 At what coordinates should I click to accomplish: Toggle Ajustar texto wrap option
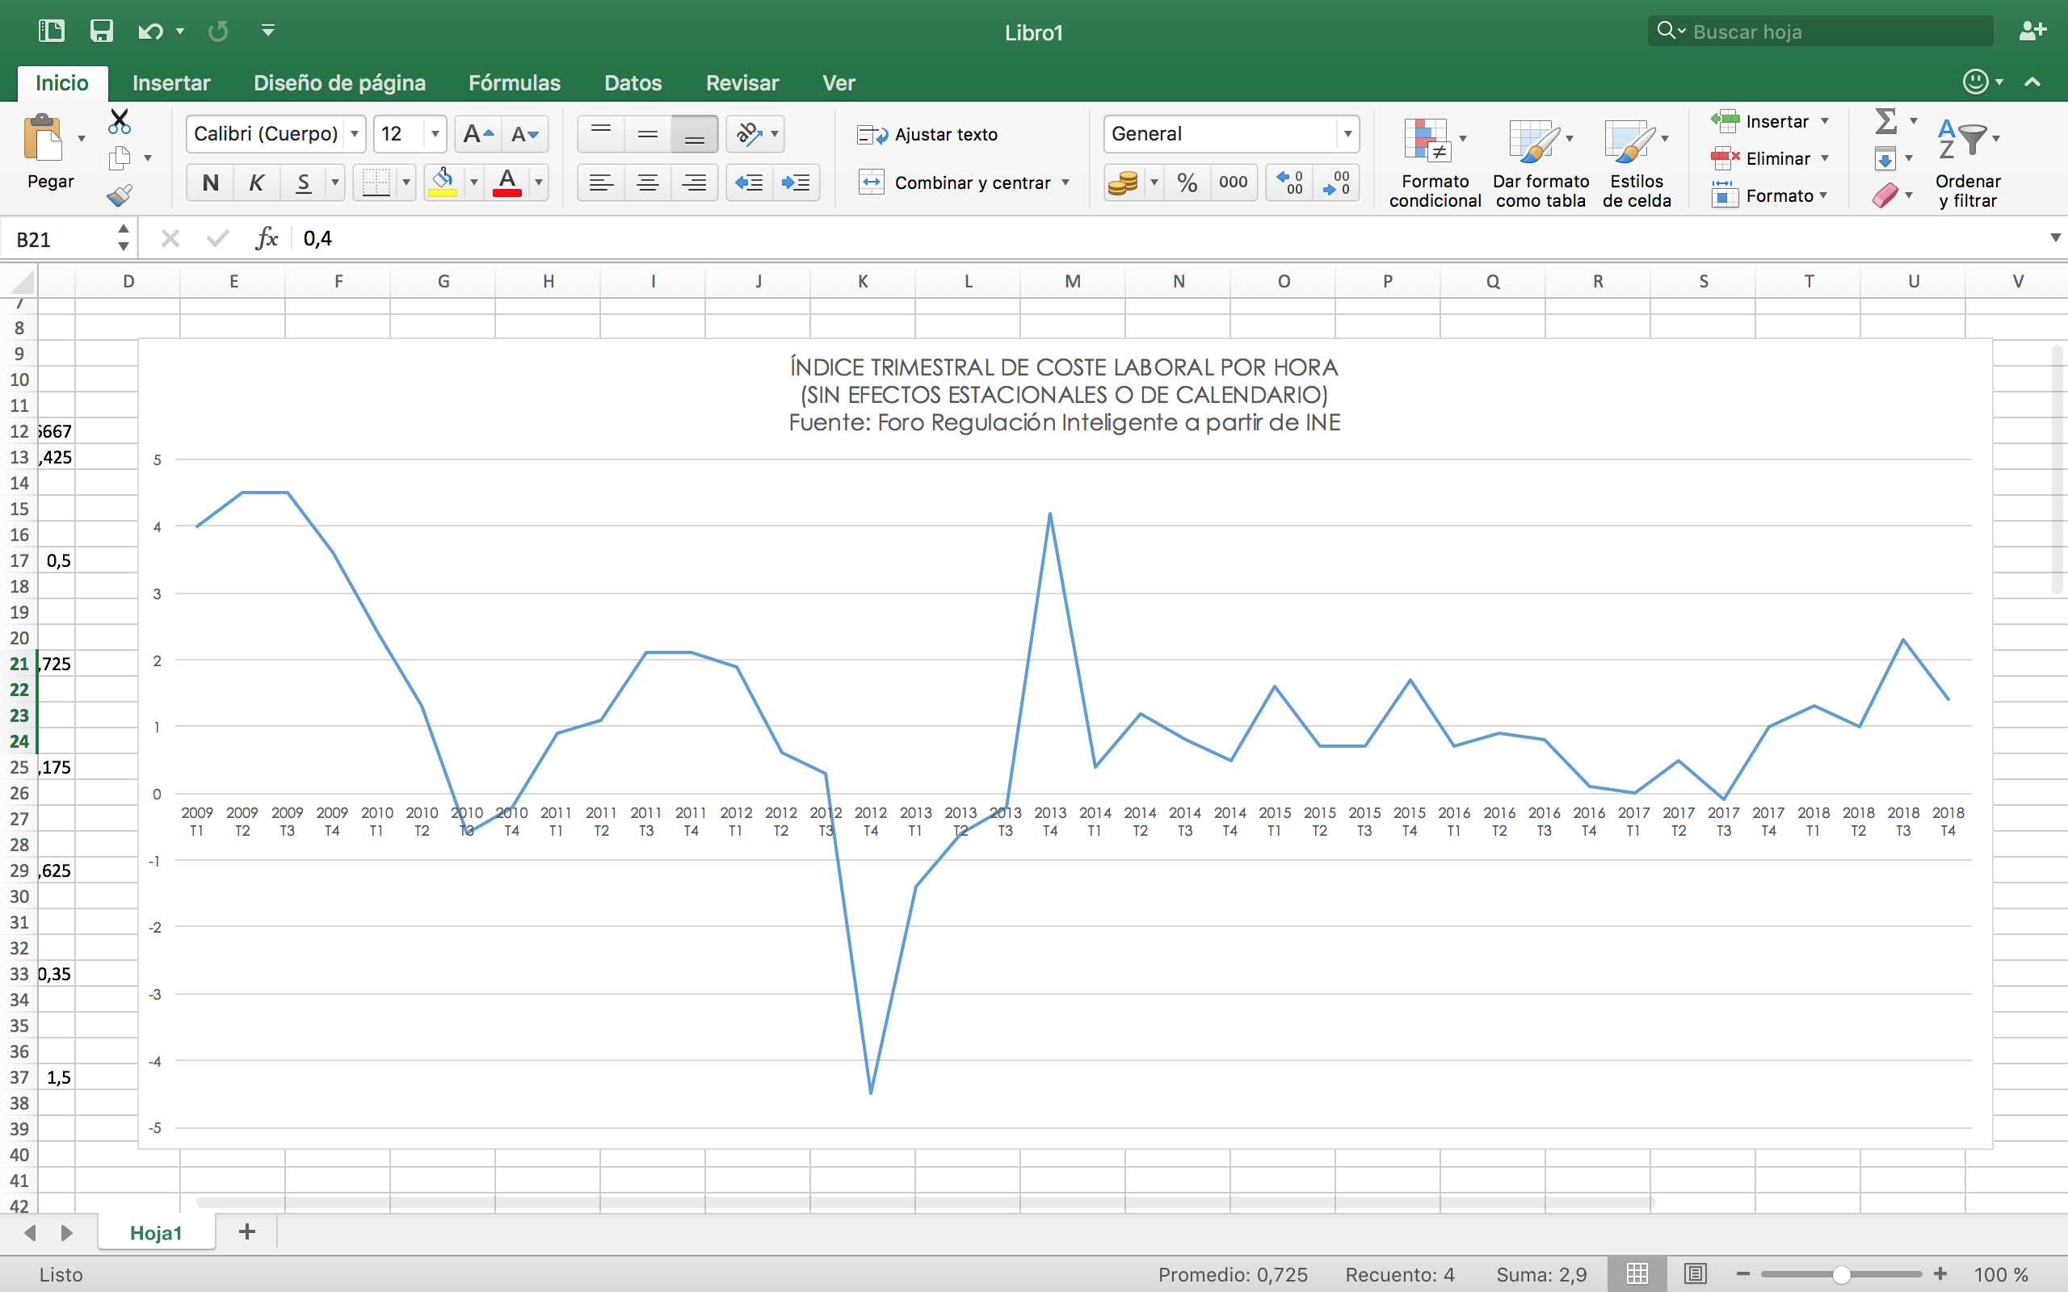[x=928, y=134]
